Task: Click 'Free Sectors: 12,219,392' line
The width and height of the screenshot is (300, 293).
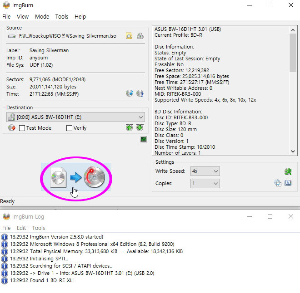Action: [x=182, y=70]
